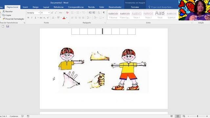The width and height of the screenshot is (210, 118).
Task: Toggle show paragraph marks (¶)
Action: 104,13
